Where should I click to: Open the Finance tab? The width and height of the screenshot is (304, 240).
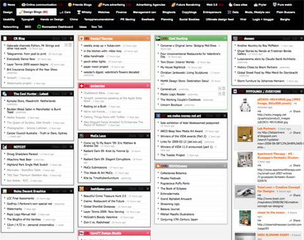pyautogui.click(x=121, y=12)
